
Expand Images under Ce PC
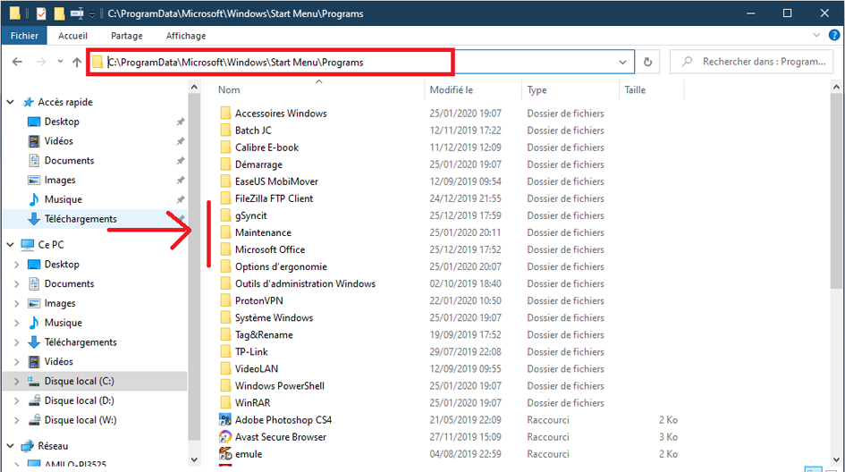(16, 303)
